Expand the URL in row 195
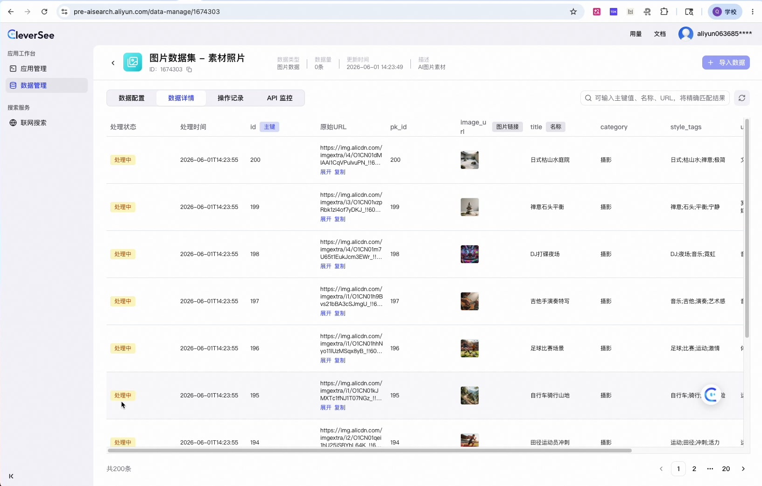 pyautogui.click(x=325, y=408)
